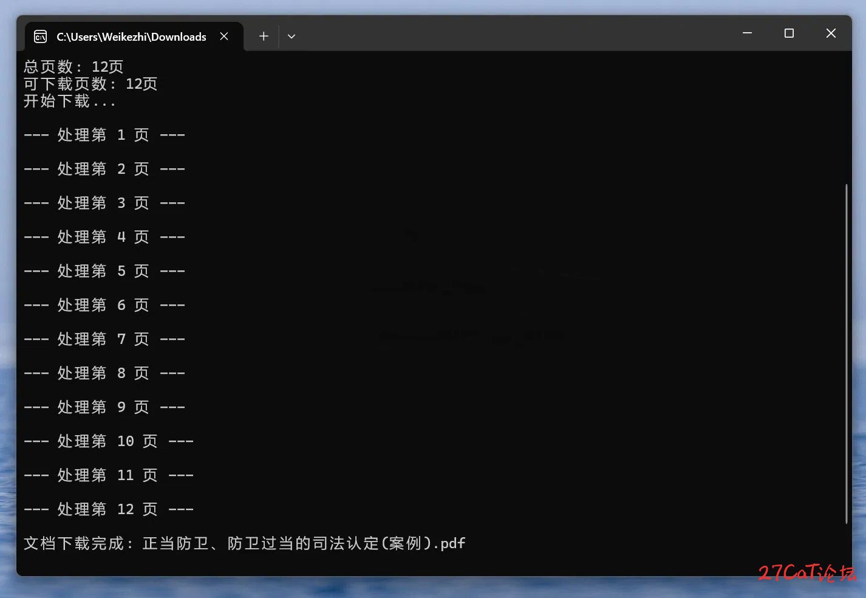Click the line "处理第 2 页"
The height and width of the screenshot is (598, 866).
[104, 169]
